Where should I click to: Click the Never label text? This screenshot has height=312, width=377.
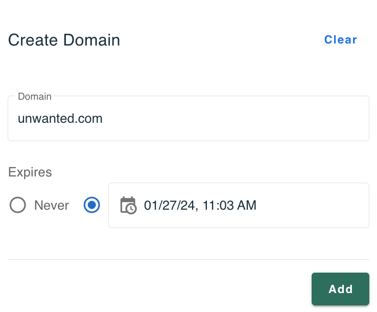[52, 205]
